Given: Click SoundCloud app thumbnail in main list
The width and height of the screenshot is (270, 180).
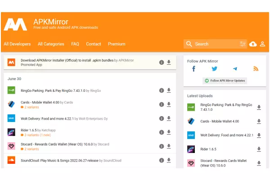Looking at the screenshot, I should click(x=11, y=160).
